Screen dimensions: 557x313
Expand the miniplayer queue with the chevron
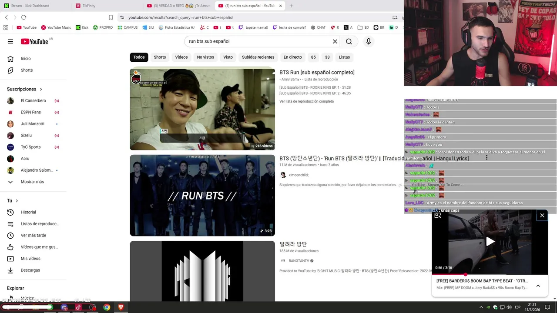pyautogui.click(x=538, y=286)
